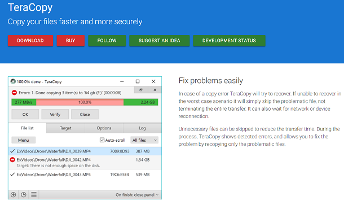This screenshot has height=209, width=344.
Task: Click the list view lines icon
Action: tap(34, 195)
